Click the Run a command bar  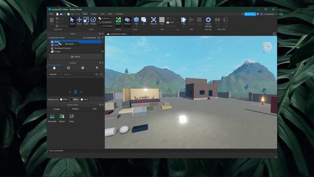[x=161, y=151]
